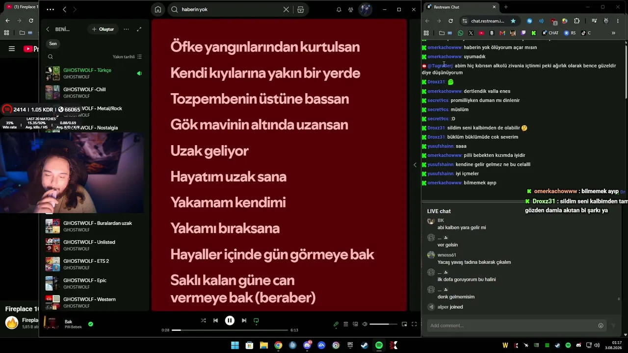Select the Sen filter chip
Viewport: 628px width, 353px height.
53,44
